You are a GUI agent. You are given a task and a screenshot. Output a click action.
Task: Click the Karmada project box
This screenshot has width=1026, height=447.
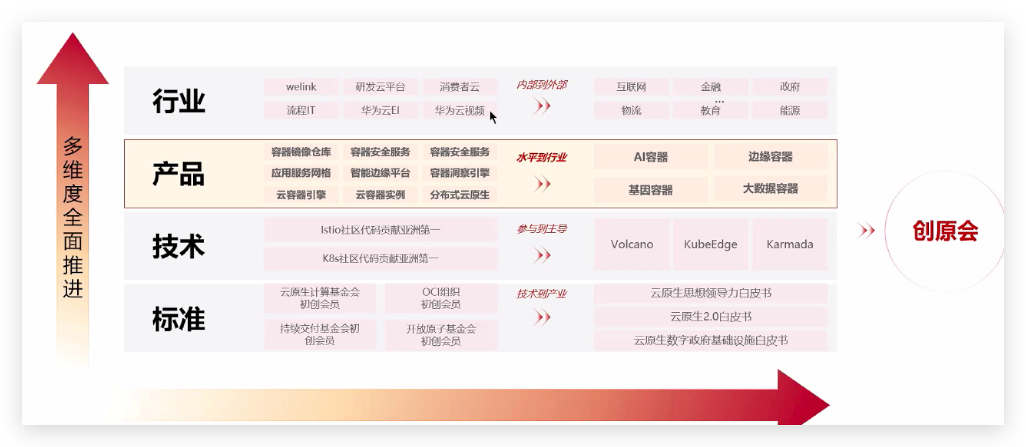click(x=790, y=244)
